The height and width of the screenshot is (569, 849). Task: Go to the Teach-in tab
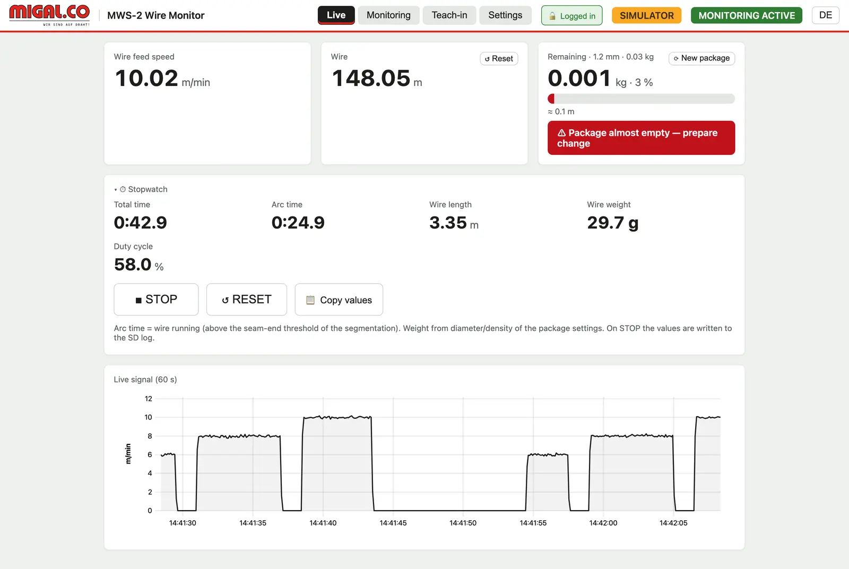[449, 15]
